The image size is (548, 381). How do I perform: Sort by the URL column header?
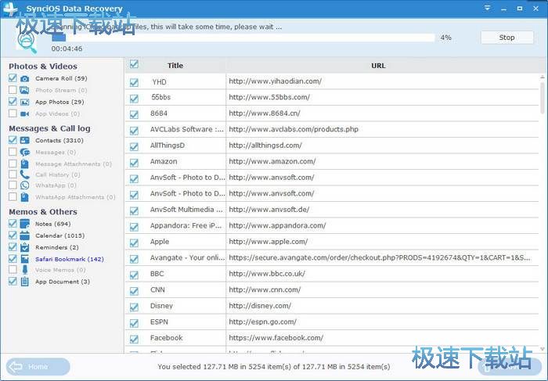pos(378,65)
